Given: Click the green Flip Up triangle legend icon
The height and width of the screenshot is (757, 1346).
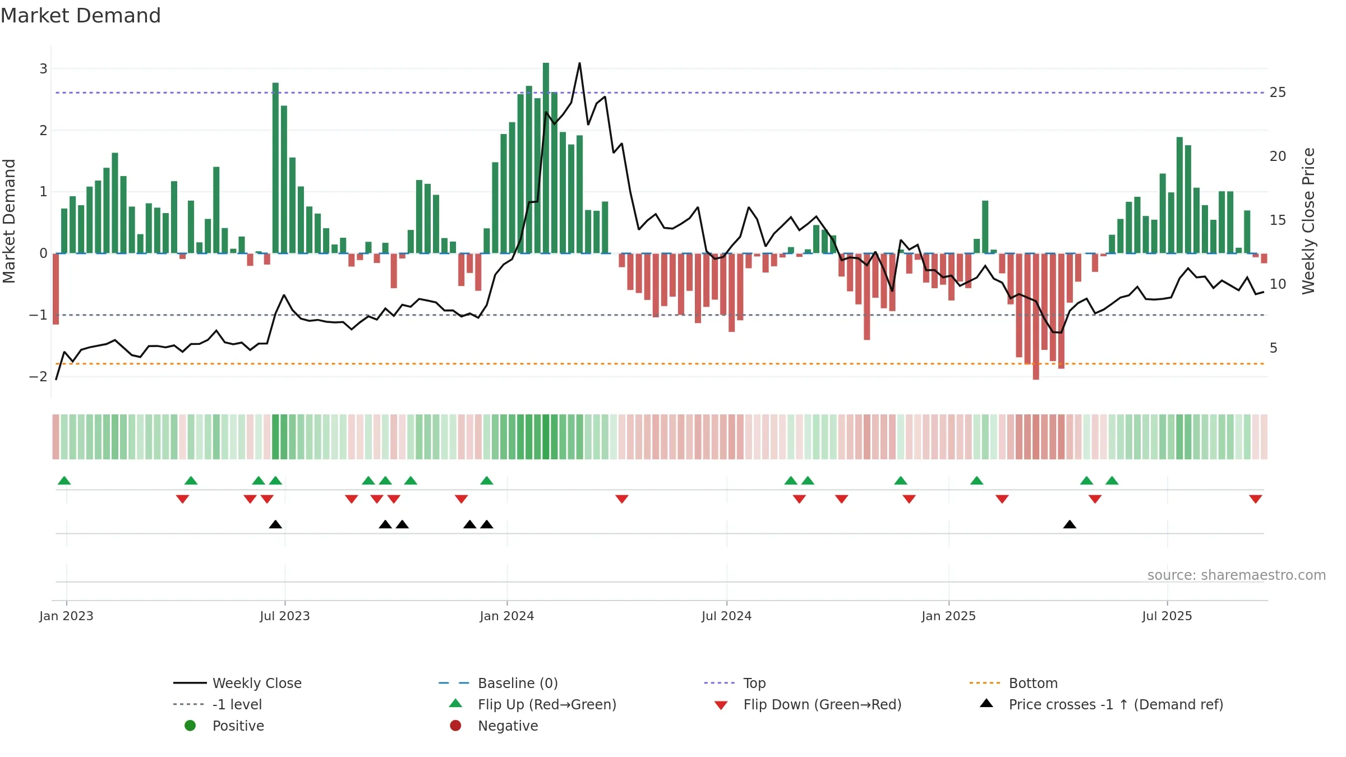Looking at the screenshot, I should point(456,703).
